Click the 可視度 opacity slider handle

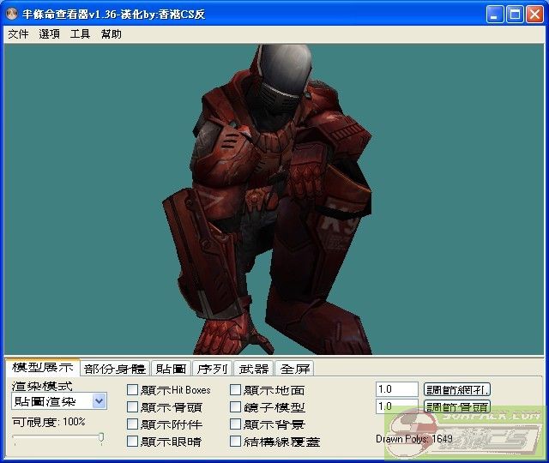click(101, 438)
